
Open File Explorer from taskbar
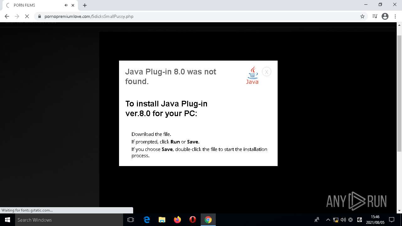pyautogui.click(x=162, y=220)
